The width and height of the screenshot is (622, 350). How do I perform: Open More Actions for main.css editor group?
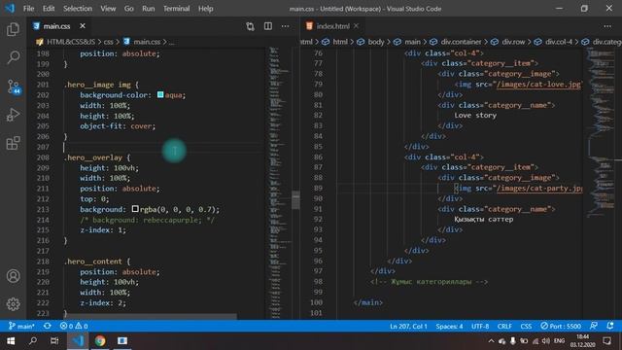pyautogui.click(x=285, y=26)
